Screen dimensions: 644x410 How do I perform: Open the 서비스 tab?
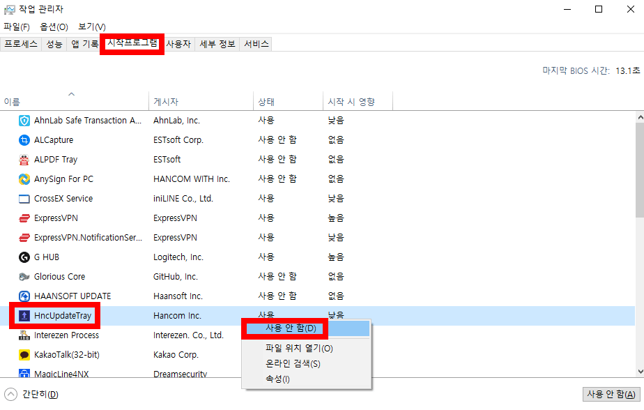(256, 43)
